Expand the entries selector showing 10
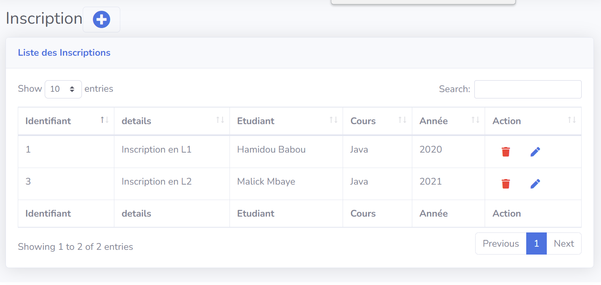 click(63, 89)
